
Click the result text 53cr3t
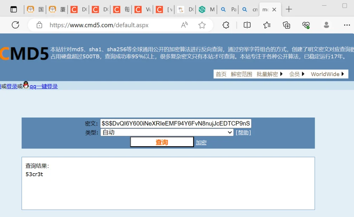click(x=34, y=174)
